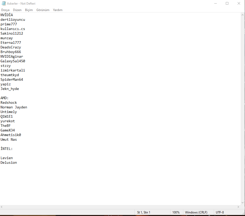Click the line kullanıcı.cs
This screenshot has width=245, height=216.
coord(13,29)
